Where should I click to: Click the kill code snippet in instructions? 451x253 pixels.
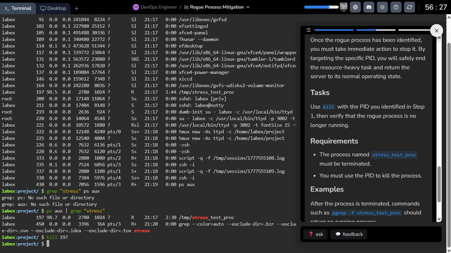click(328, 107)
